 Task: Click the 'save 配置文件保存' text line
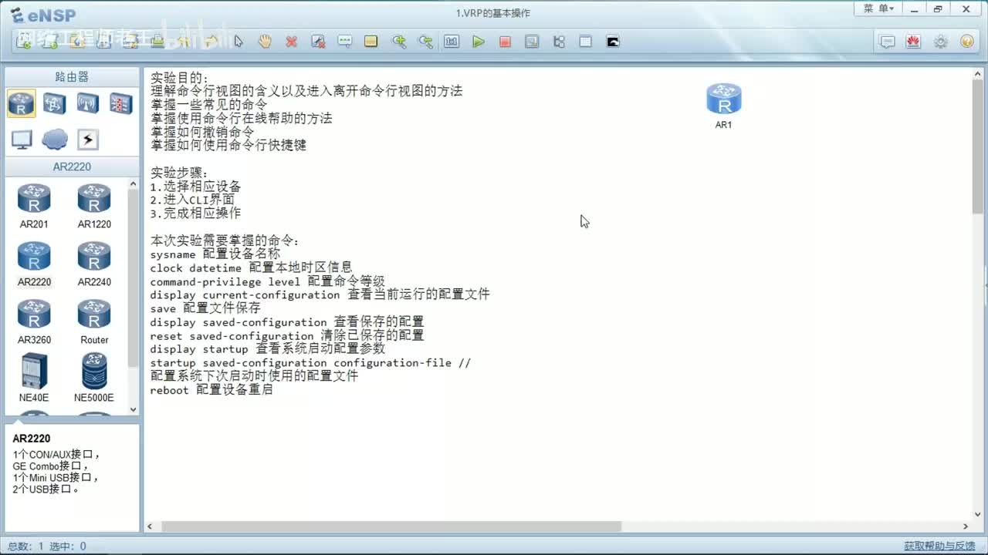coord(205,308)
